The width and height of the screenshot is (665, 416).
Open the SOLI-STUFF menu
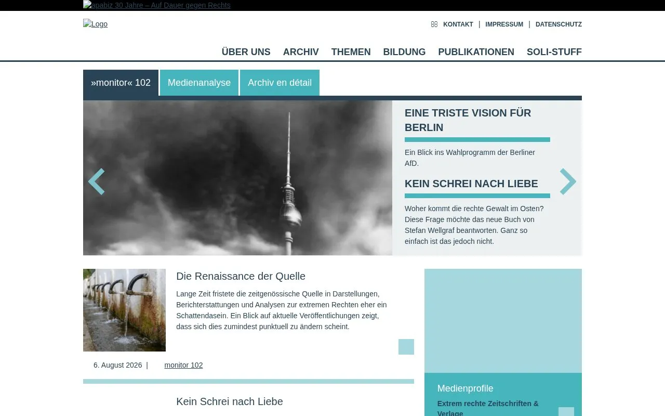click(x=554, y=52)
